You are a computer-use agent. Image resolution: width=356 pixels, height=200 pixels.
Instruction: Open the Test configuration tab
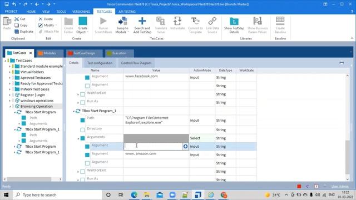pyautogui.click(x=100, y=63)
